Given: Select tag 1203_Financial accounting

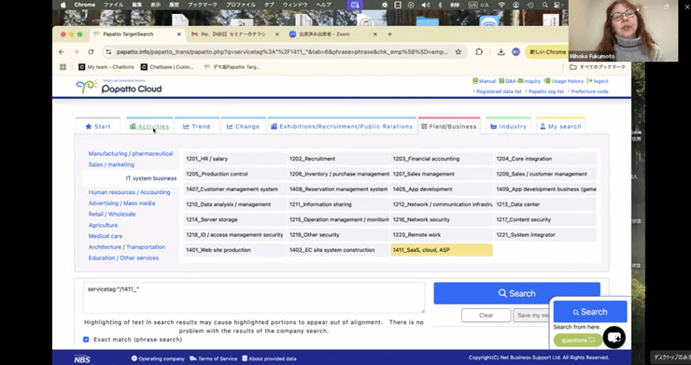Looking at the screenshot, I should point(442,159).
